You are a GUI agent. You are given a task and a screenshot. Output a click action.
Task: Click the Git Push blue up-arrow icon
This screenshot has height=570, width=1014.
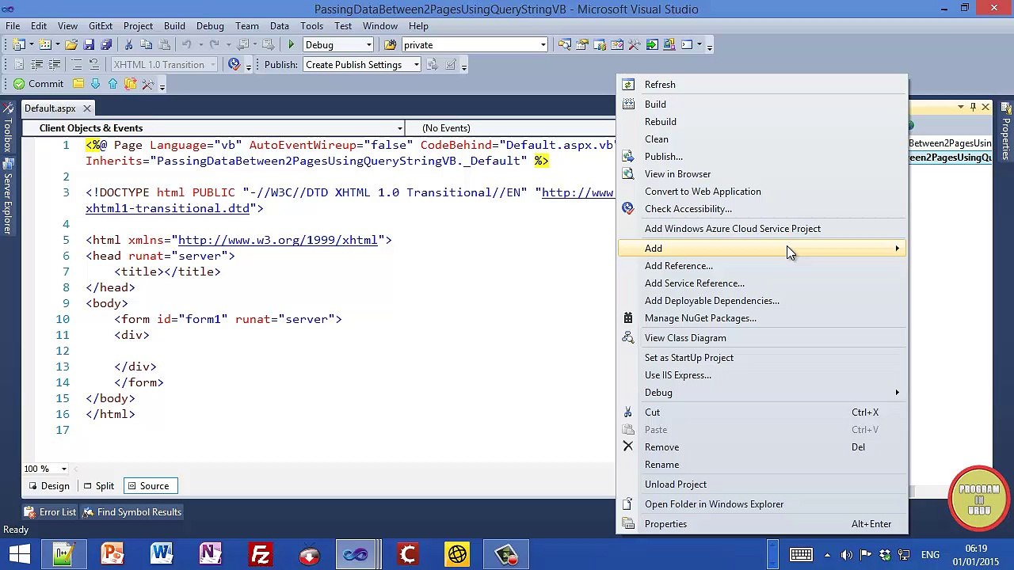(x=112, y=84)
